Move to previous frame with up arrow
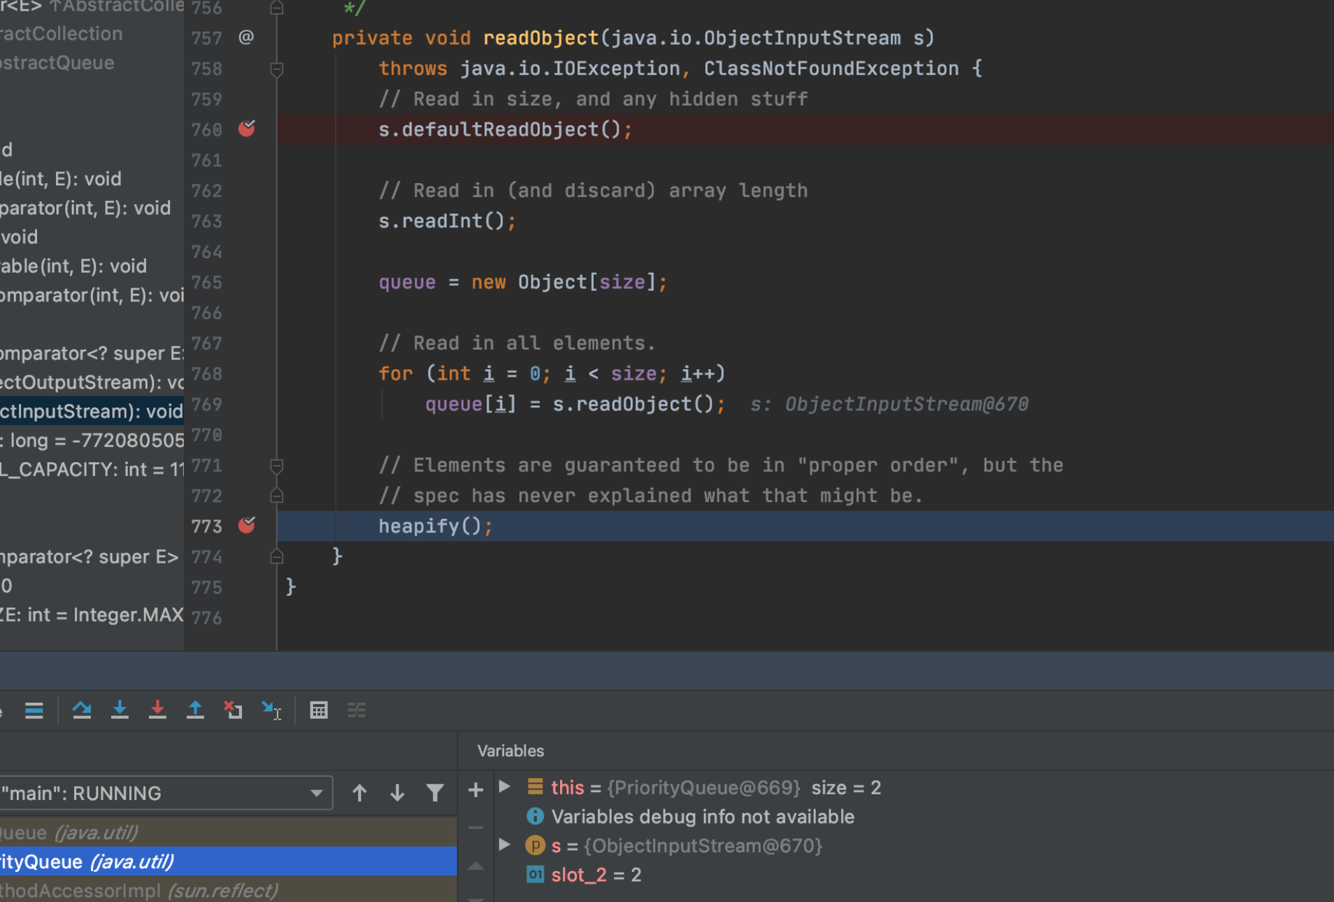1334x902 pixels. 359,793
